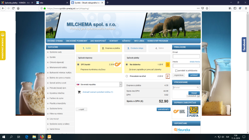Open the INFO LINKA menu item

coord(139,41)
